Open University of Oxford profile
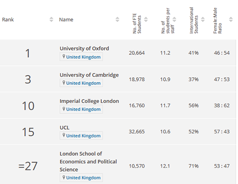 coord(84,48)
